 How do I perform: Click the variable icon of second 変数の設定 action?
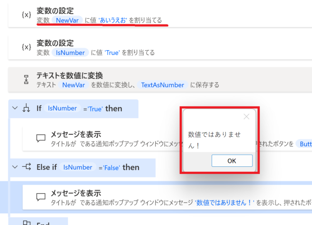[x=26, y=47]
